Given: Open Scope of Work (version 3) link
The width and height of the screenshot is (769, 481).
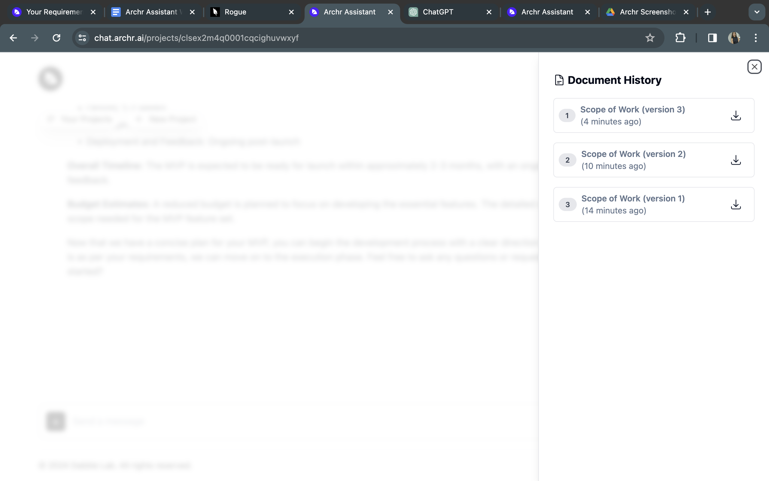Looking at the screenshot, I should coord(632,109).
